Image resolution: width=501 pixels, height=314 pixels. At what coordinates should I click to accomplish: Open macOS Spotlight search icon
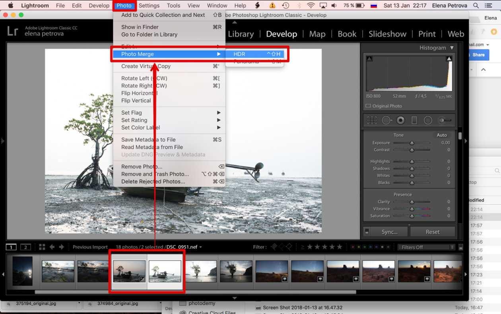tap(476, 6)
